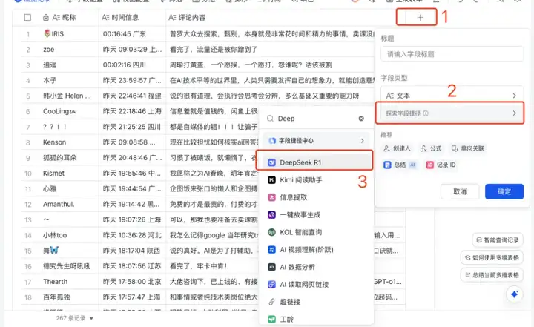Pick recommended 公式 field type

[431, 148]
